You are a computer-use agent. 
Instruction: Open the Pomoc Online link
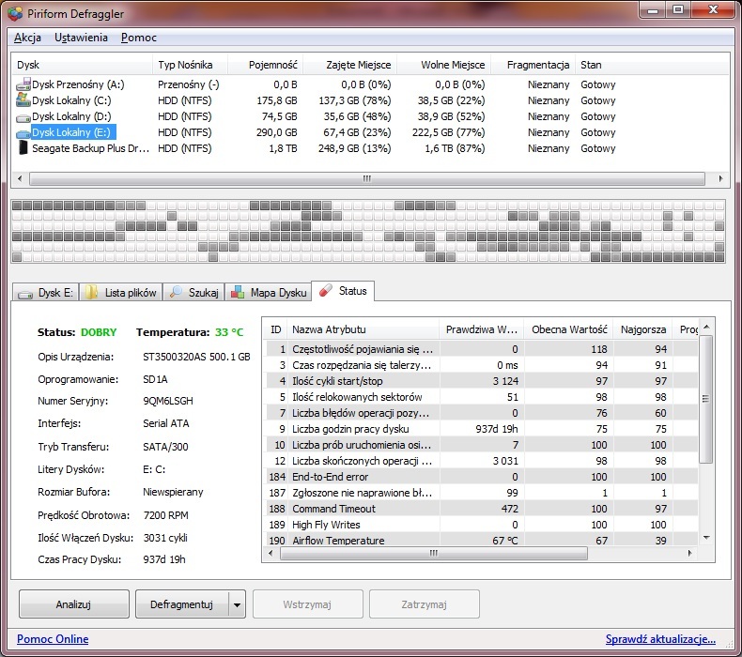(53, 639)
